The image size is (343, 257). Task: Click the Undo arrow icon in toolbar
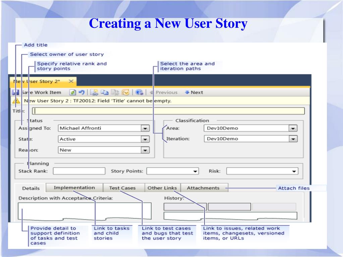point(81,92)
